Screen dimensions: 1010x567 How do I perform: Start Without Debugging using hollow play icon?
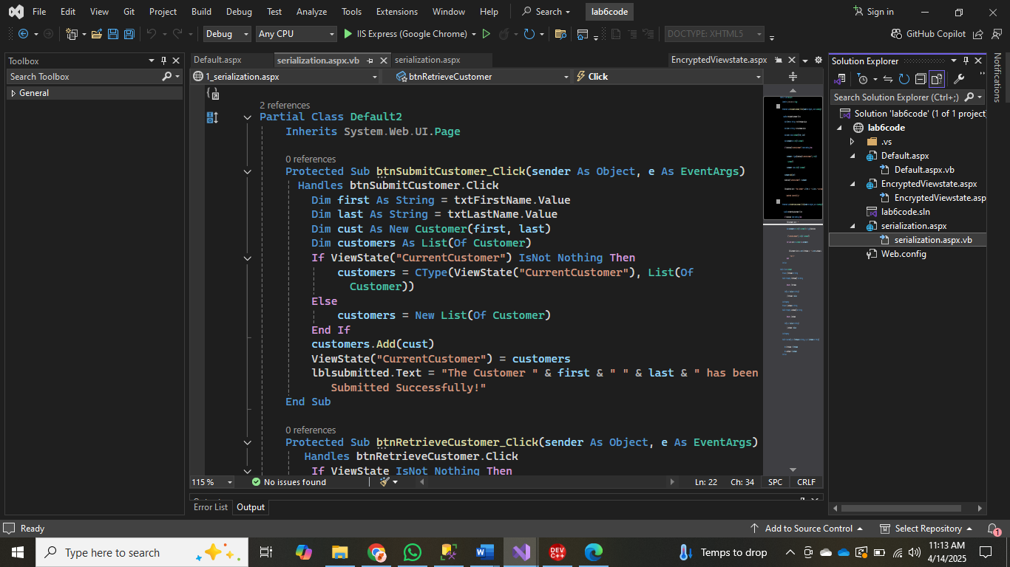[486, 34]
